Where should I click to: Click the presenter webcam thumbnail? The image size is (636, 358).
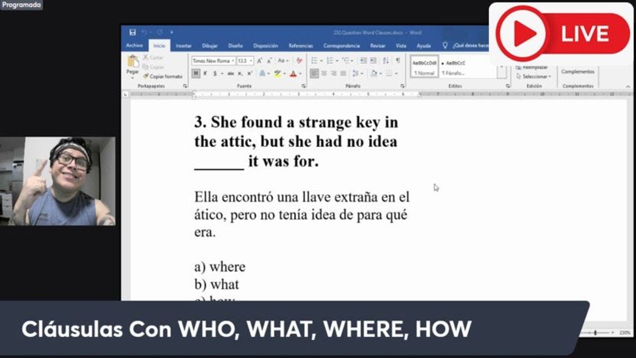point(58,181)
